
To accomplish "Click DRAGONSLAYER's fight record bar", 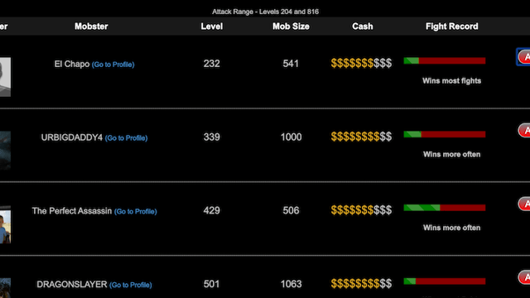I will pyautogui.click(x=445, y=281).
